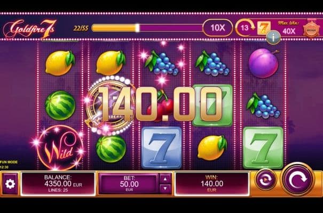Click the bronze badge medal icon
The height and width of the screenshot is (213, 323).
(311, 29)
